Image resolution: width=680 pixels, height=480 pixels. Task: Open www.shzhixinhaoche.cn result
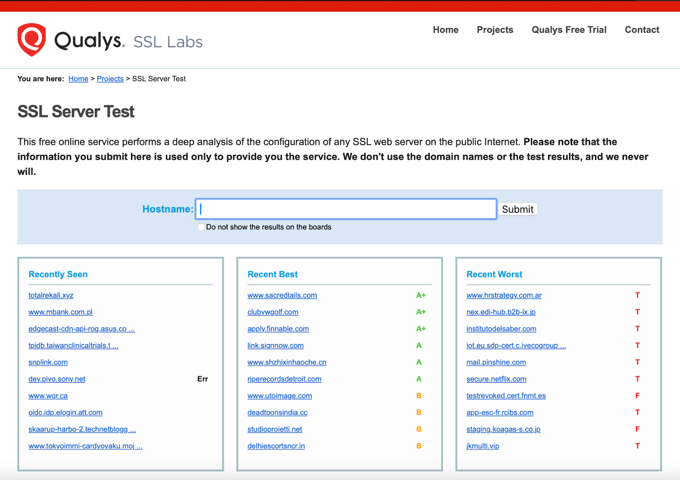[287, 362]
